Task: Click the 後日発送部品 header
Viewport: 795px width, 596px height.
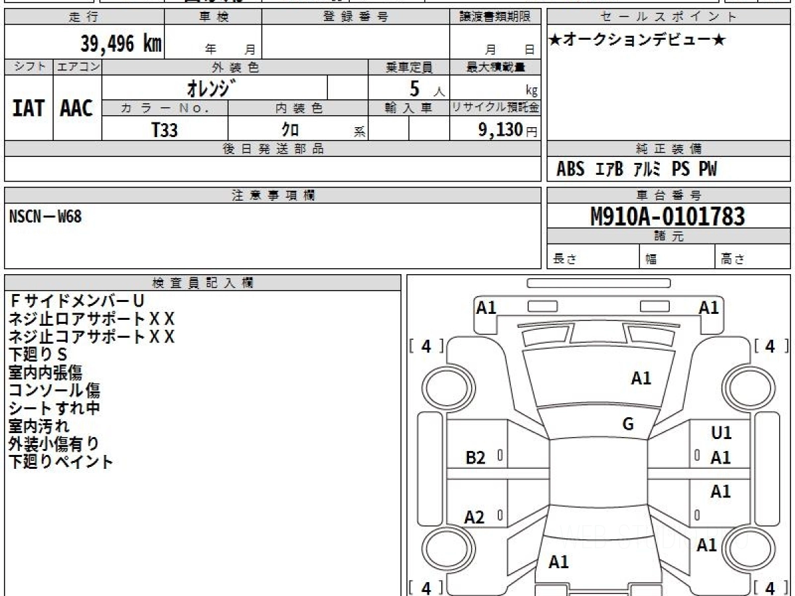Action: 273,149
